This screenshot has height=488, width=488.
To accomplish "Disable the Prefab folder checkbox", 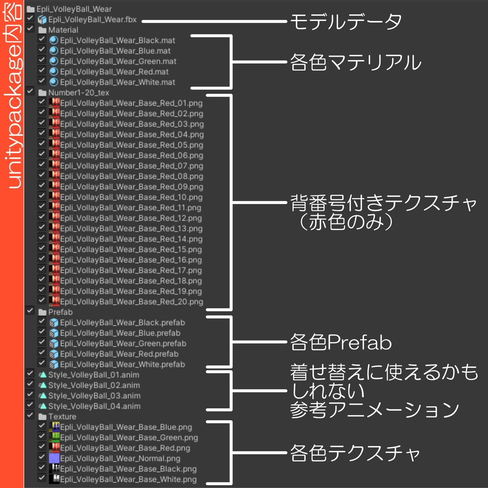I will (31, 312).
